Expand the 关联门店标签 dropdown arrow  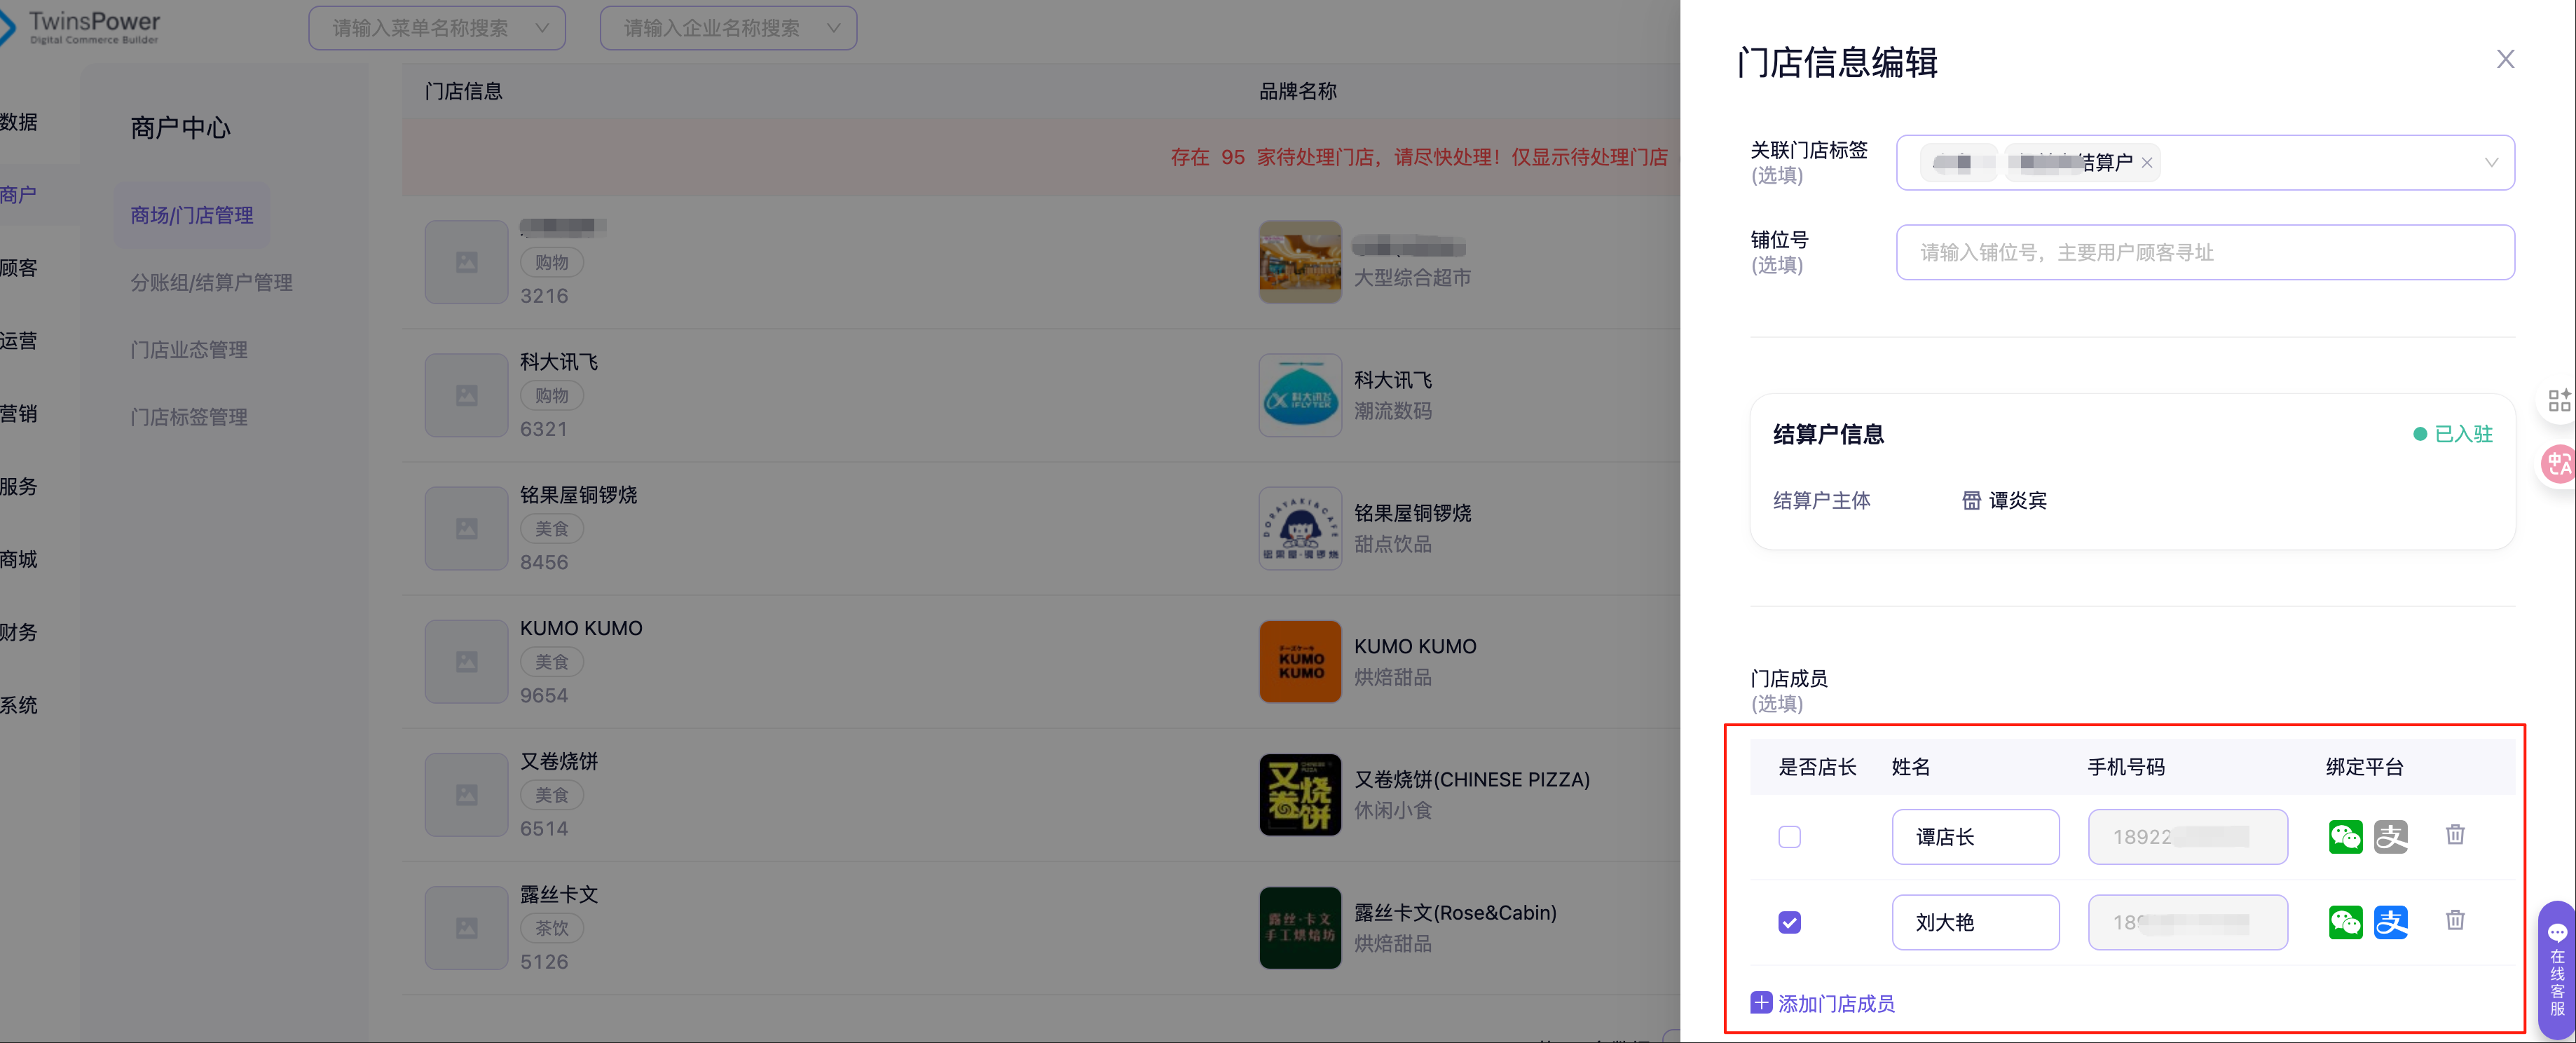click(2490, 162)
